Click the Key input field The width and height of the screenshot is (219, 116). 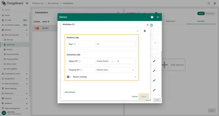click(x=115, y=44)
